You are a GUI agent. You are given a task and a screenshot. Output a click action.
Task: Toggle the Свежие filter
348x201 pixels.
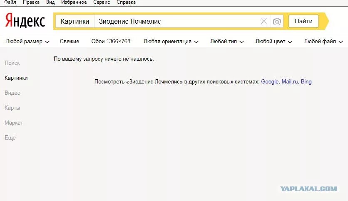click(70, 42)
